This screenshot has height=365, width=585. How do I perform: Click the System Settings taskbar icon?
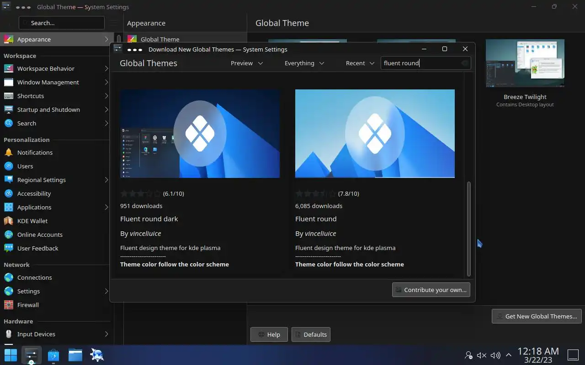coord(31,355)
